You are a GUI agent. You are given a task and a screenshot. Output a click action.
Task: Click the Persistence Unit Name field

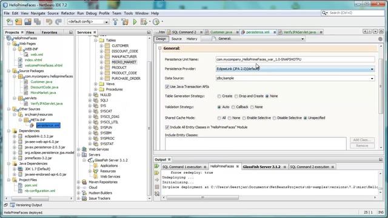(295, 59)
